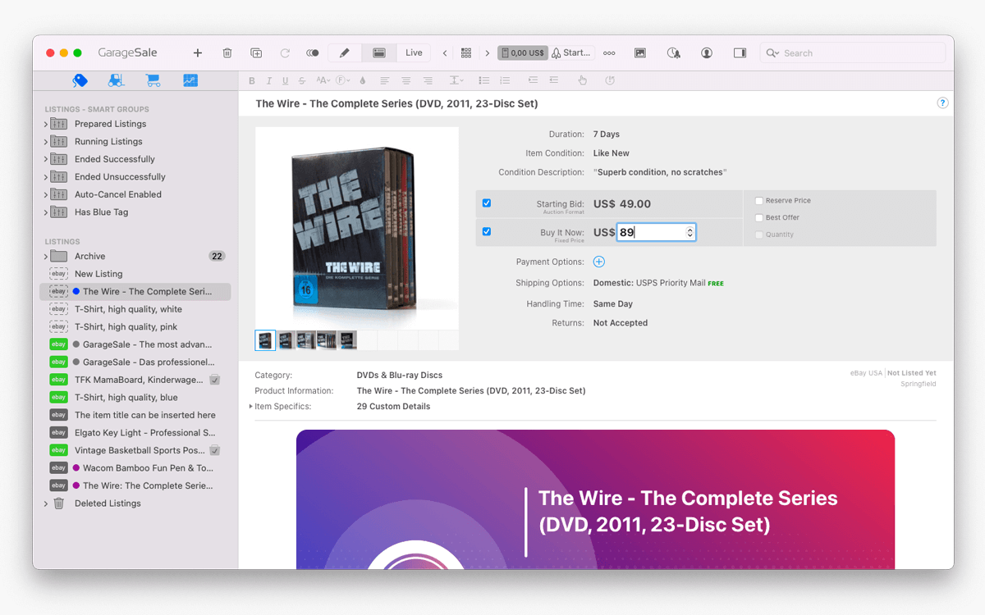Screen dimensions: 985x615
Task: Align text left
Action: [385, 80]
